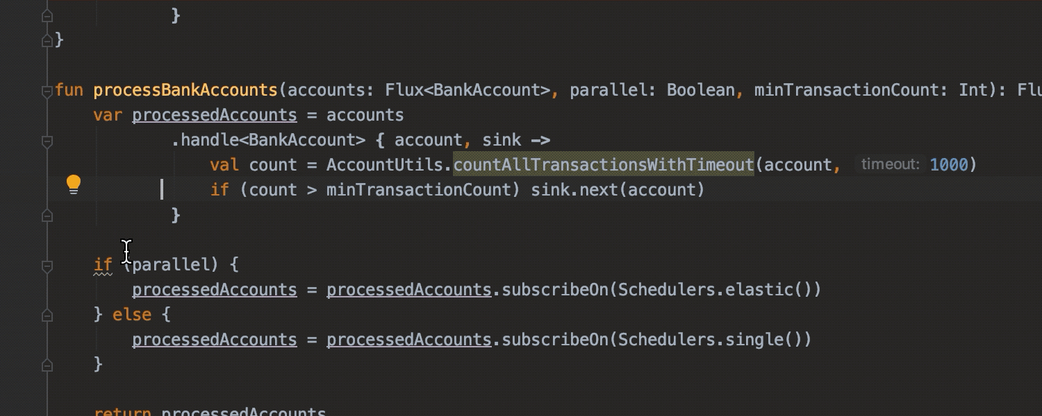Click fold end marker below Schedulers.single line
1042x416 pixels.
pyautogui.click(x=47, y=365)
